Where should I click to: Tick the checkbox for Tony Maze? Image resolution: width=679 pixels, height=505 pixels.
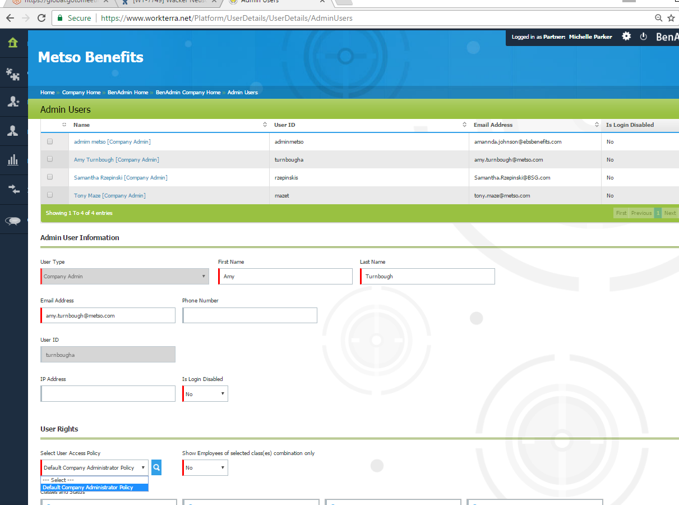coord(50,195)
